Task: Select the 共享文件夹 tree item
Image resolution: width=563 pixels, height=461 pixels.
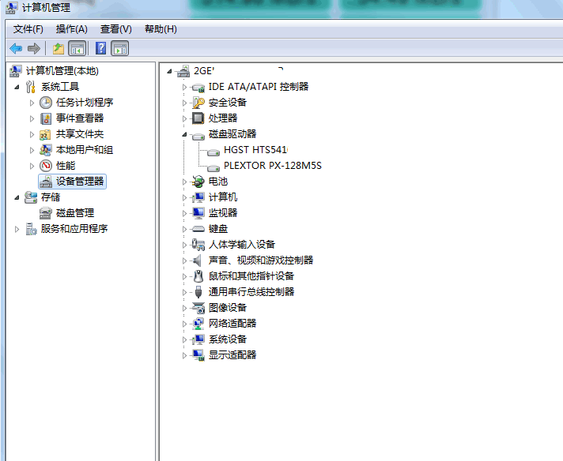Action: pos(80,134)
